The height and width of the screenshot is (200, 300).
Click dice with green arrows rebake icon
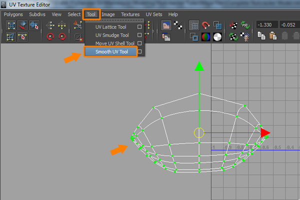tap(233, 37)
